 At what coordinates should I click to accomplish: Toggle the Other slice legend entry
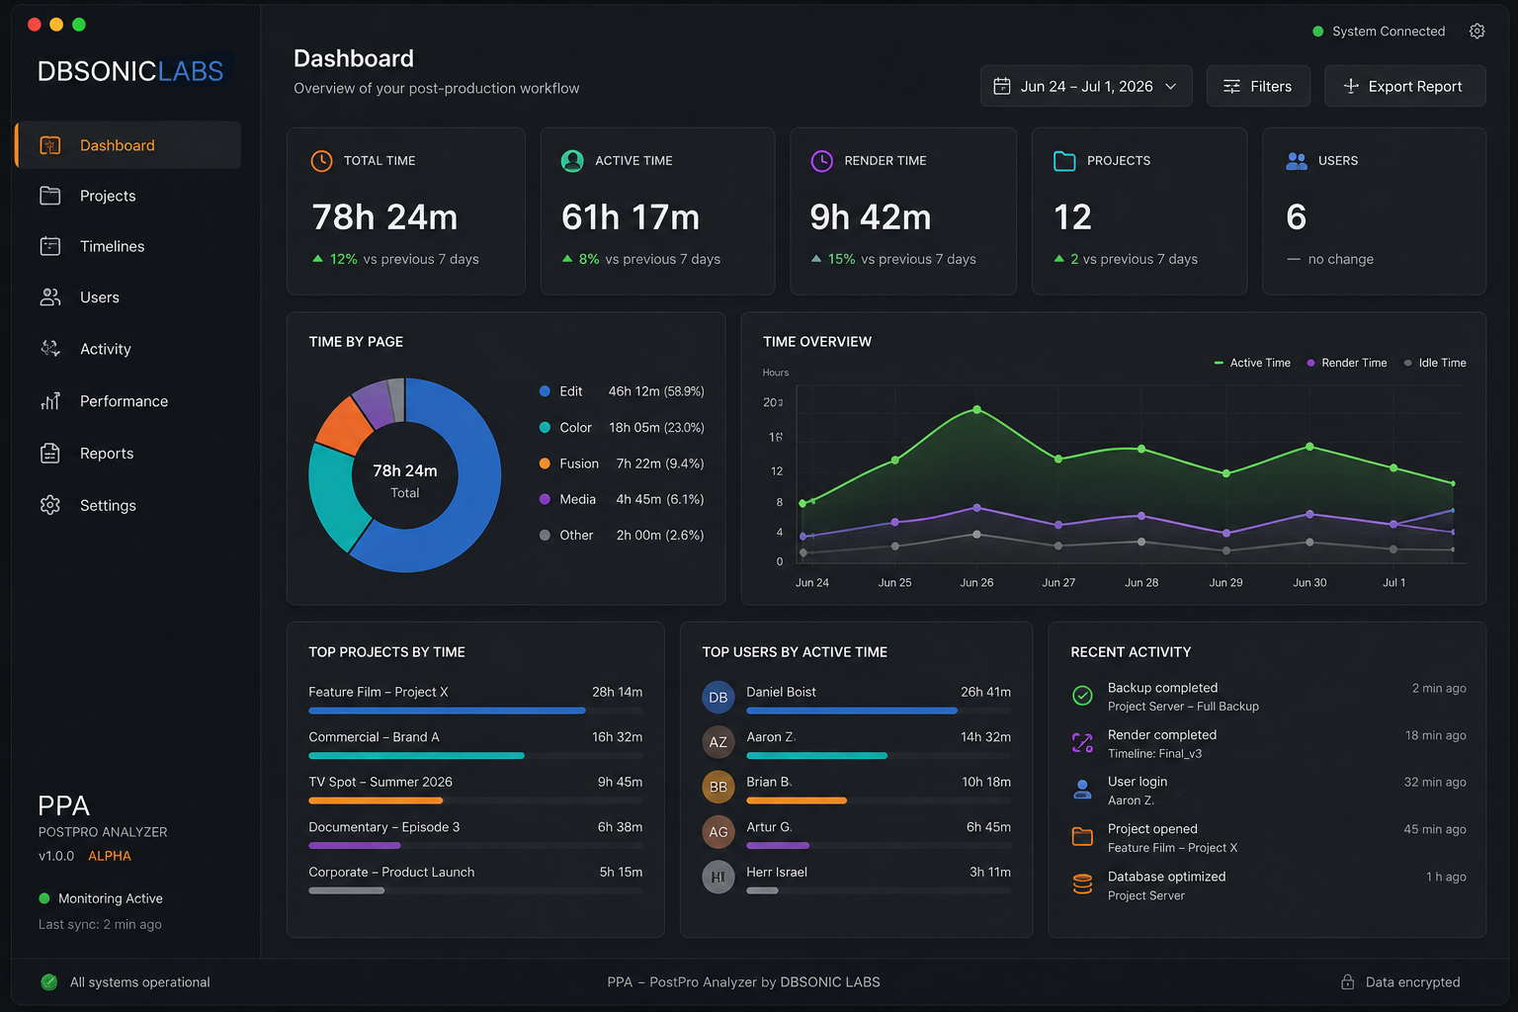[x=622, y=535]
